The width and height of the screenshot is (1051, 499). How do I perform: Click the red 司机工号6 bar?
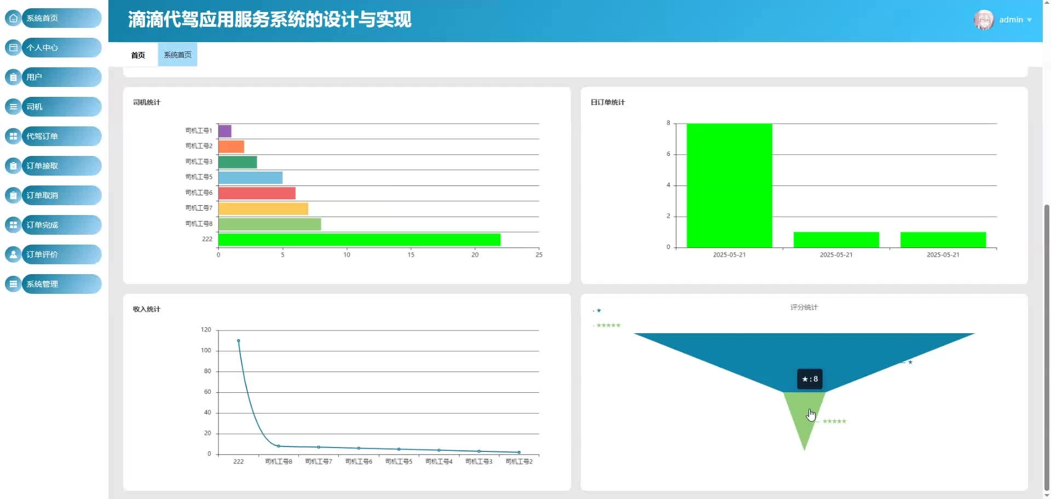tap(257, 193)
